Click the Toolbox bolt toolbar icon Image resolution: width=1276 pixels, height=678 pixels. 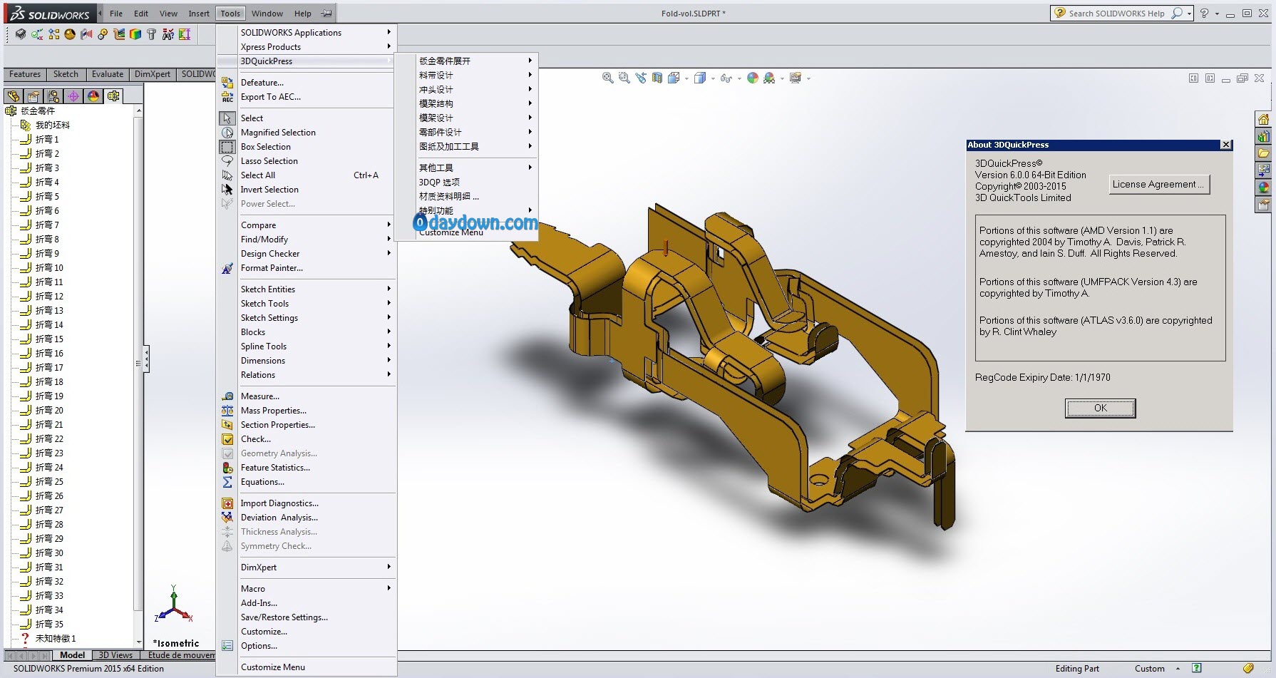point(151,34)
